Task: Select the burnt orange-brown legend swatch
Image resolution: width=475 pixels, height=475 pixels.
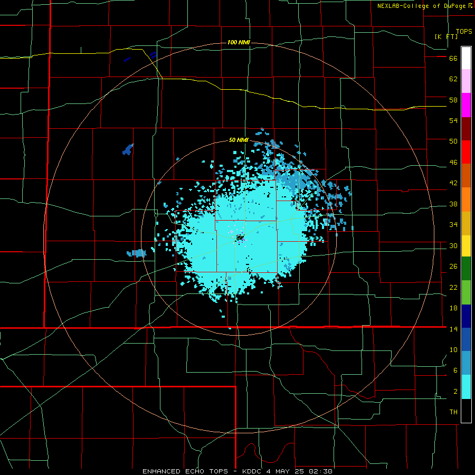Action: (466, 176)
